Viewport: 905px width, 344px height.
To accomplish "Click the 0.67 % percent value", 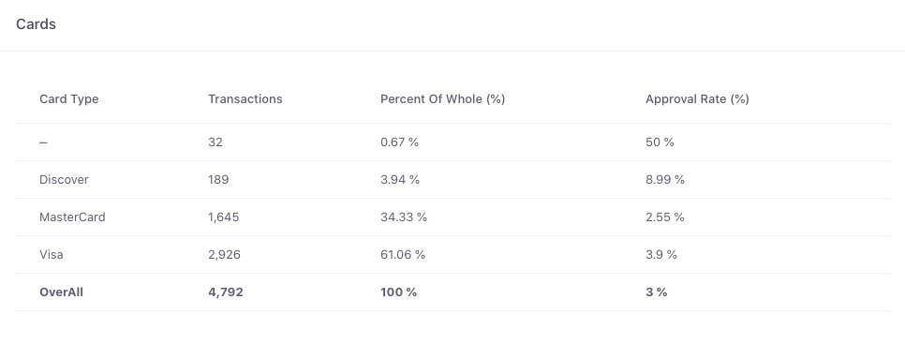I will [399, 142].
